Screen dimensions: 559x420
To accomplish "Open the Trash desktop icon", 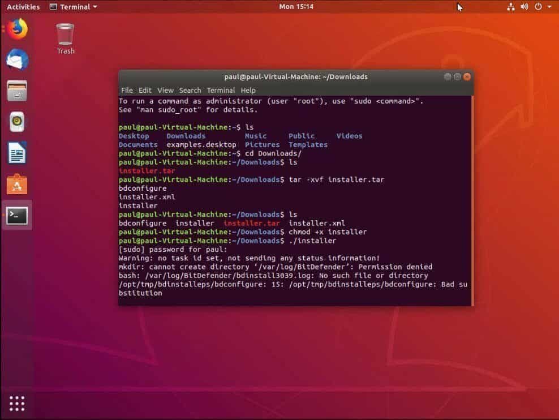I will coord(66,39).
